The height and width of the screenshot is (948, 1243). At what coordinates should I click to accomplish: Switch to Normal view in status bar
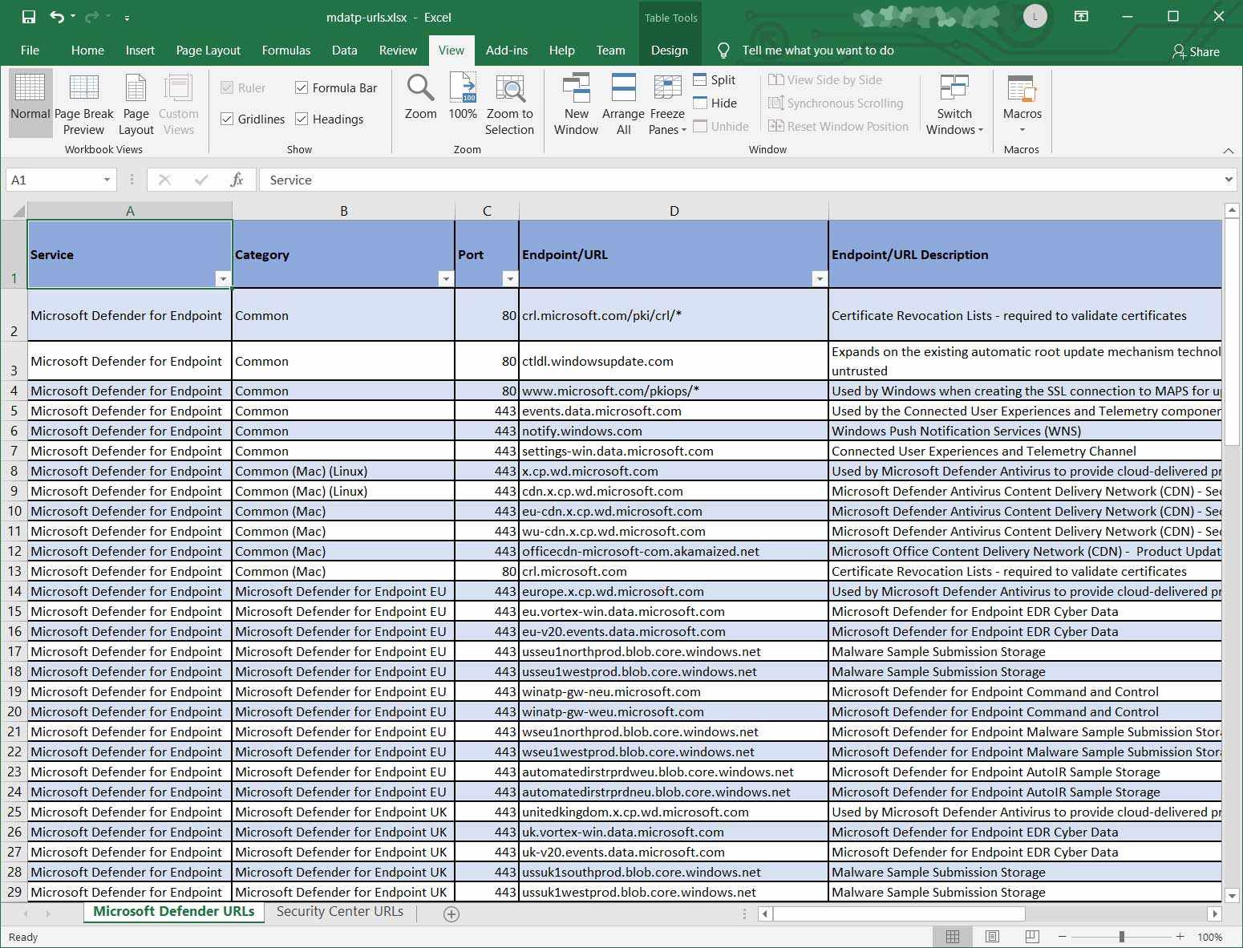click(953, 937)
